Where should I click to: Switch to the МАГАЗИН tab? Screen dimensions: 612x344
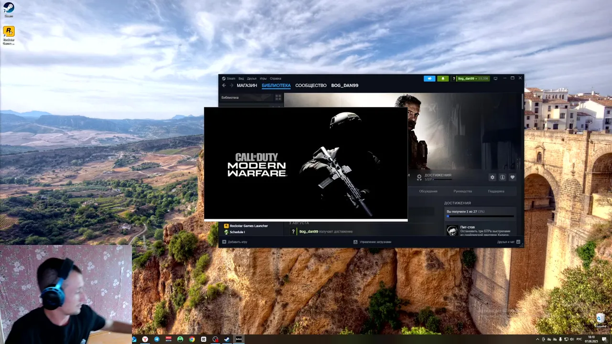[247, 86]
